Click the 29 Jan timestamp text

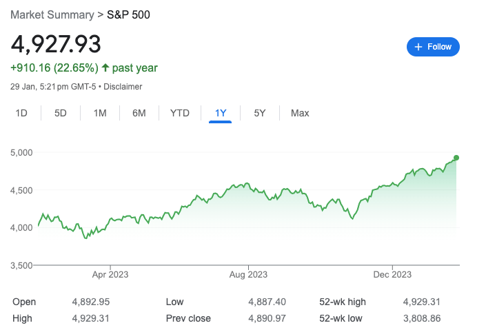pyautogui.click(x=53, y=86)
